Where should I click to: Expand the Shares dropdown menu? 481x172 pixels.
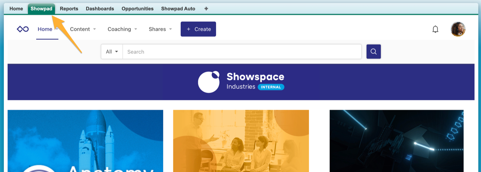pos(160,29)
